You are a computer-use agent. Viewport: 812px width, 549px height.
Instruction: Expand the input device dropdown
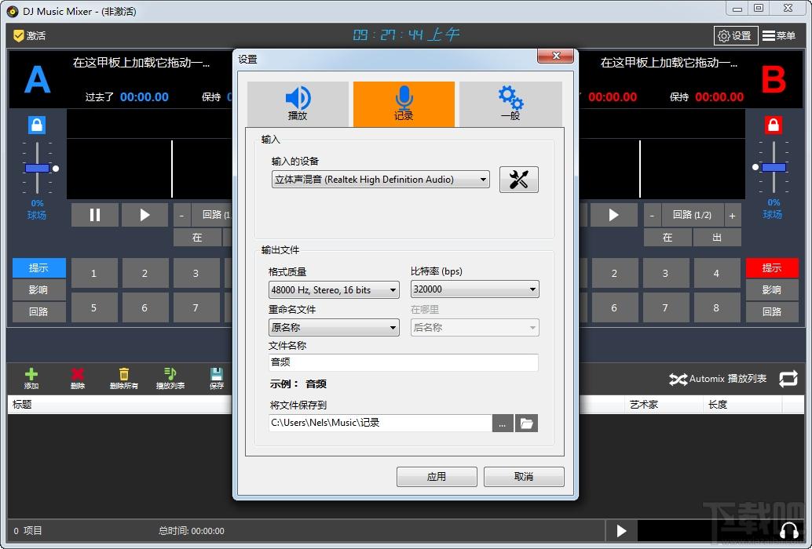(380, 180)
